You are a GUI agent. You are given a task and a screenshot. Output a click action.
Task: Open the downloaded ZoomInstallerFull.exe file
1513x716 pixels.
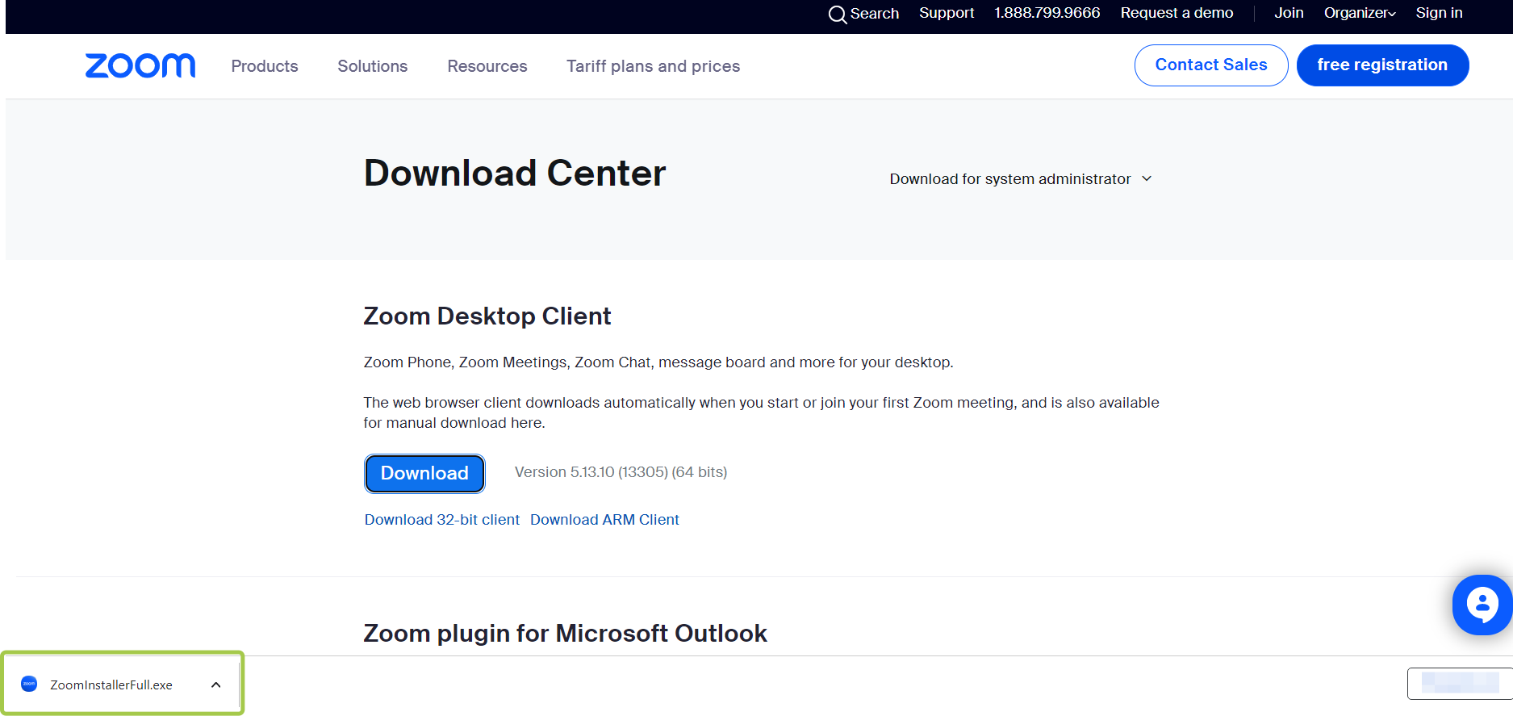[x=111, y=685]
